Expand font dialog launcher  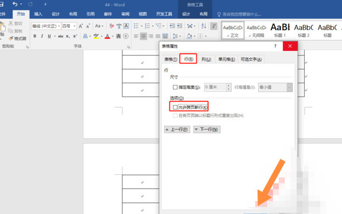coord(129,47)
